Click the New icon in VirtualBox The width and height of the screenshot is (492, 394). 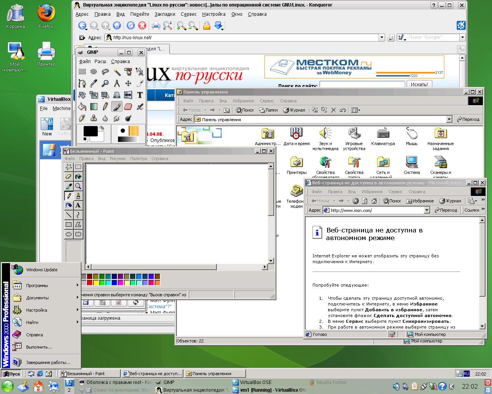click(47, 127)
